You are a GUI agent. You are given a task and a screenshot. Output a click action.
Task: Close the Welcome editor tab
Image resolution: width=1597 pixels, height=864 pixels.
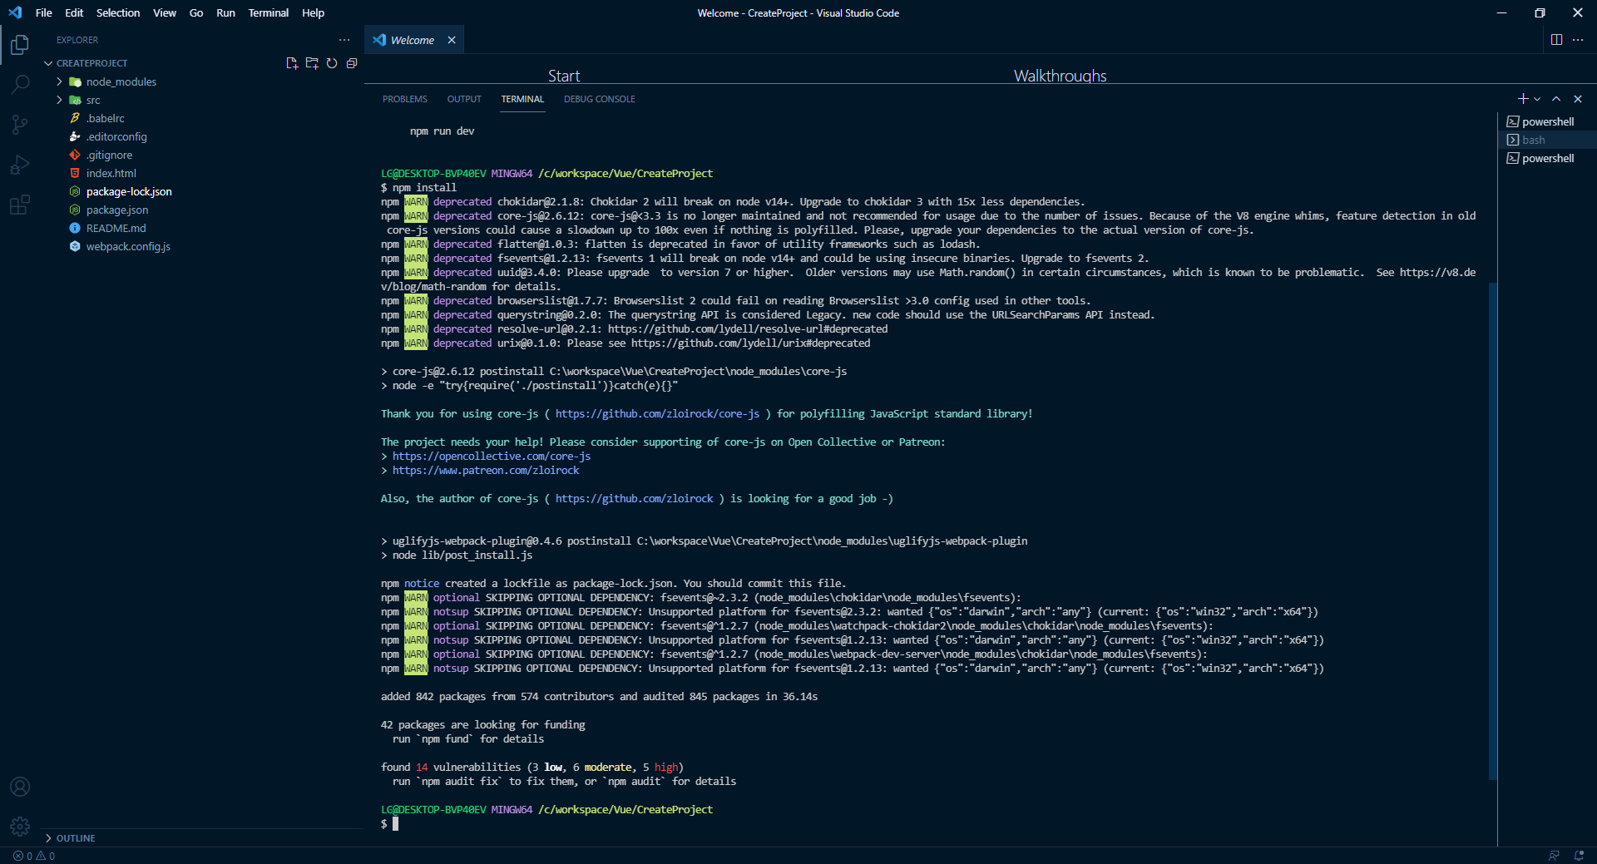point(452,40)
